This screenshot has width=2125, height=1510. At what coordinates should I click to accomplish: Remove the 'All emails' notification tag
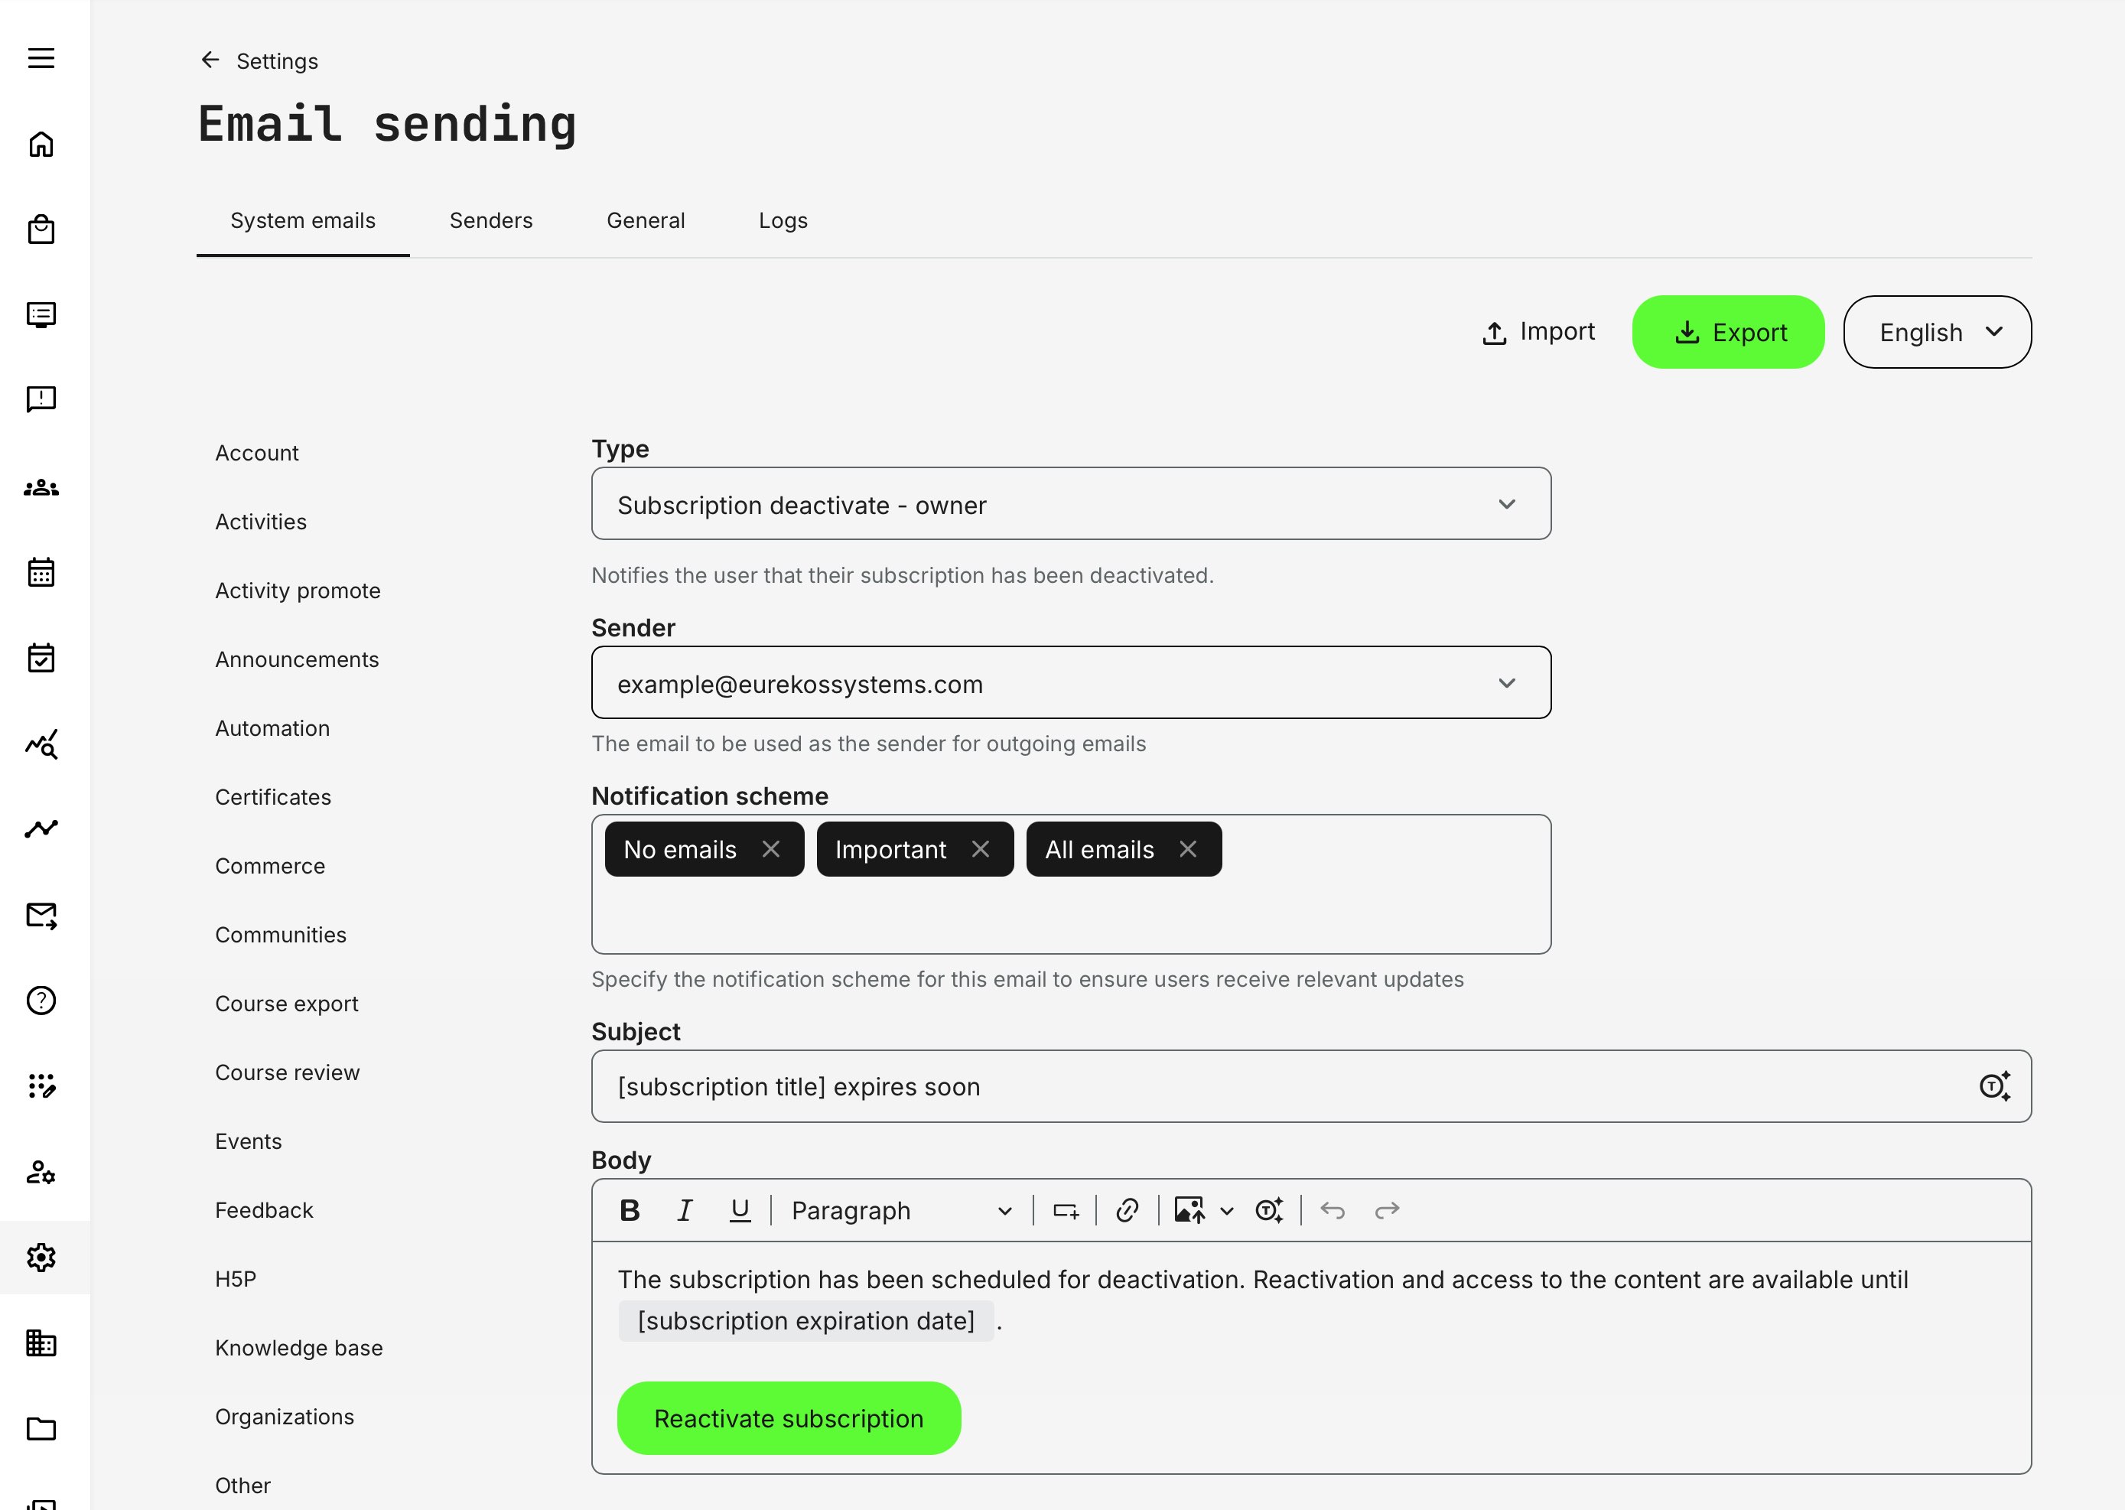[1188, 849]
